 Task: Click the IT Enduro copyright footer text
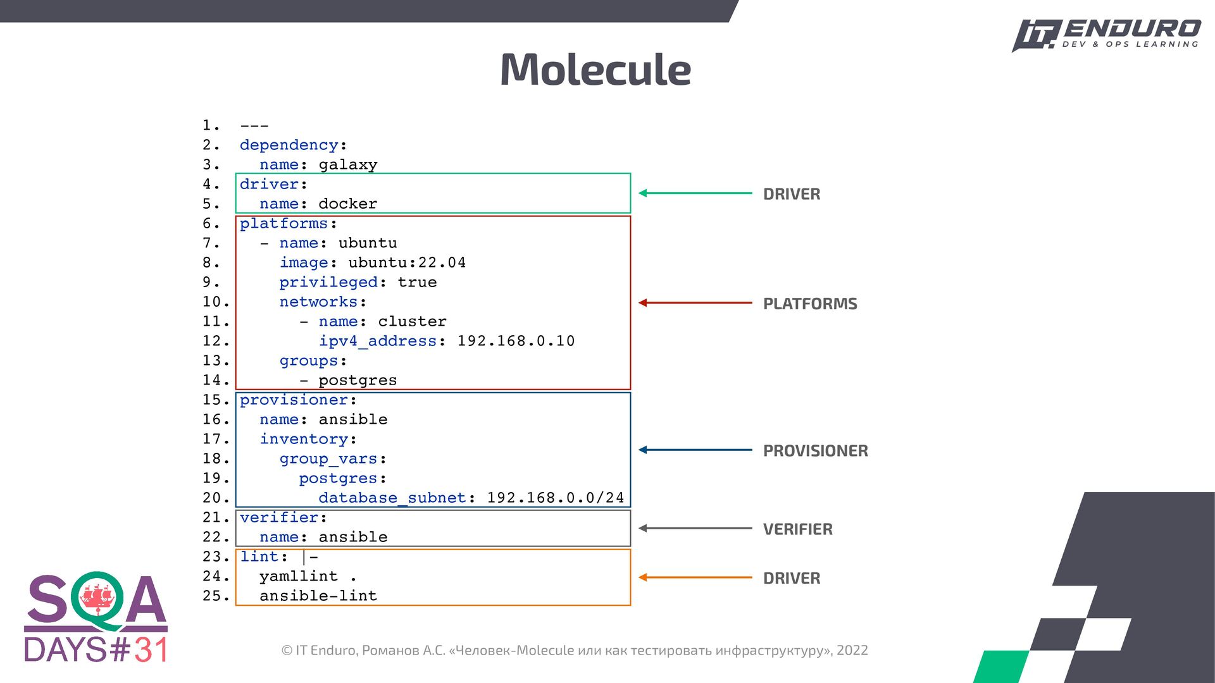pyautogui.click(x=575, y=650)
